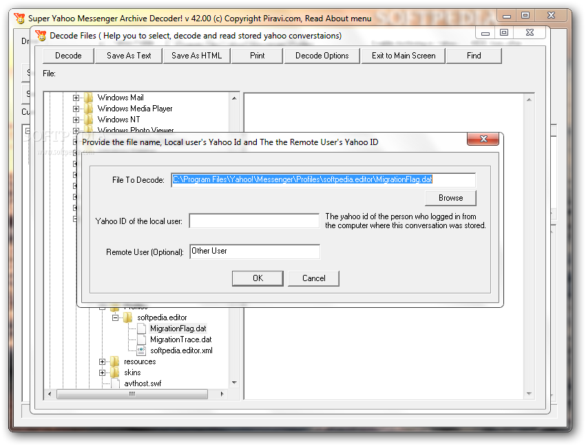Click tree horizontal scrollbar thumb
This screenshot has height=446, width=586.
point(132,394)
